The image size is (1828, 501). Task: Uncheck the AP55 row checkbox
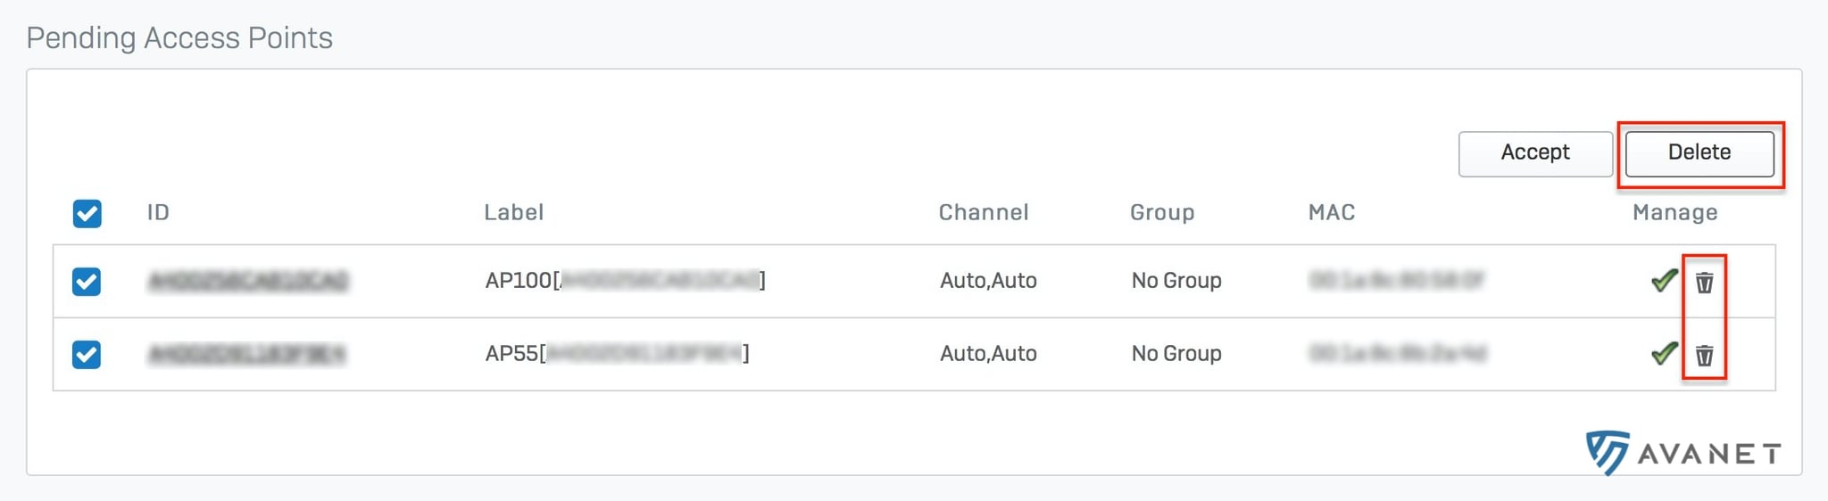(x=87, y=355)
